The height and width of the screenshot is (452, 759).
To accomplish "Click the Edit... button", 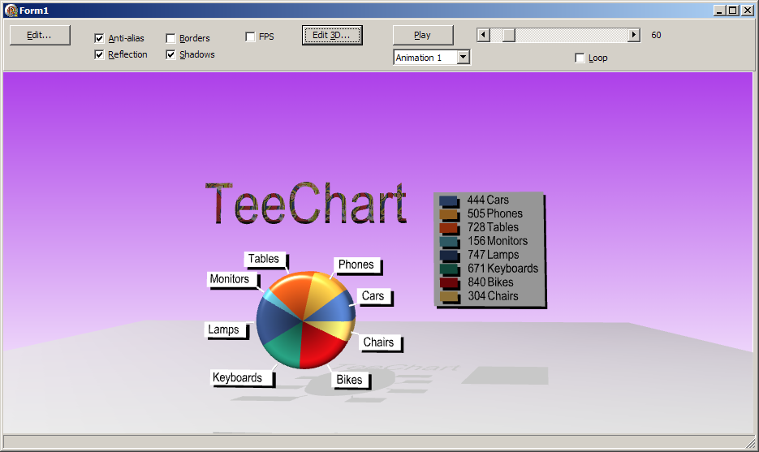I will click(40, 36).
